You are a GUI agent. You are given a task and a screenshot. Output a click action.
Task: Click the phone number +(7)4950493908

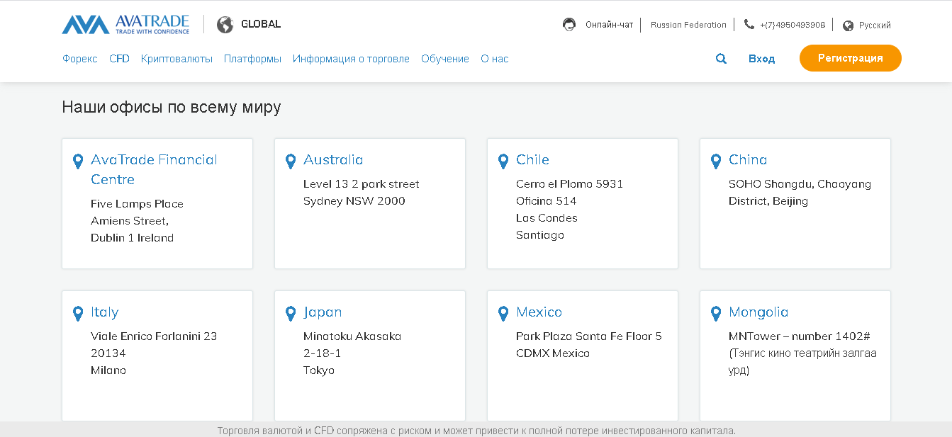tap(793, 25)
